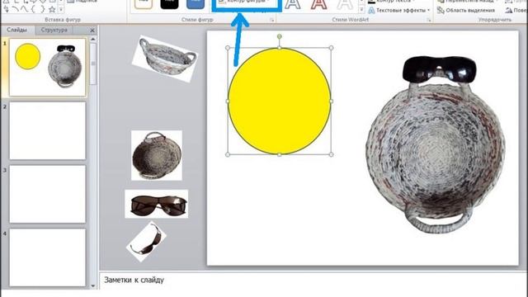Apply blue outline WordArt style
The width and height of the screenshot is (528, 297).
click(292, 4)
